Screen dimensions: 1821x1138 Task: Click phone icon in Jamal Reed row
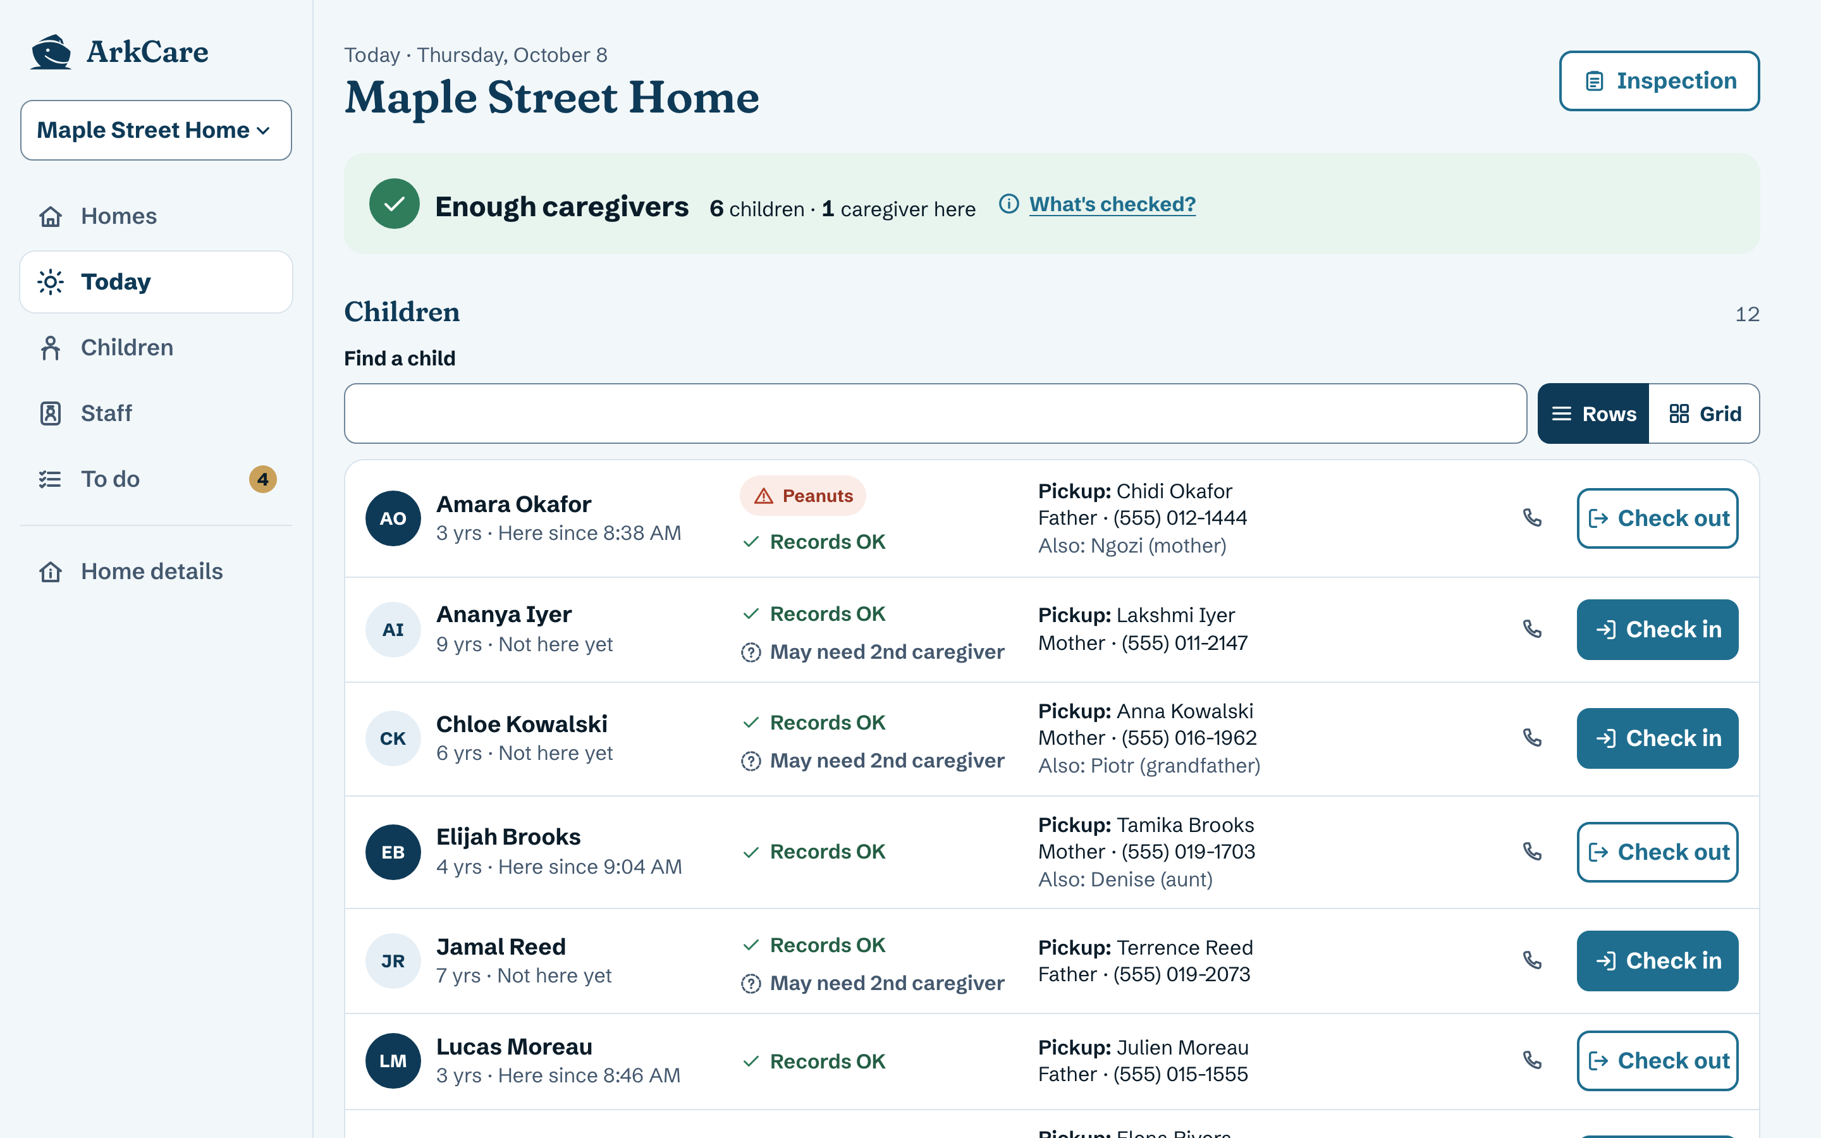tap(1532, 960)
